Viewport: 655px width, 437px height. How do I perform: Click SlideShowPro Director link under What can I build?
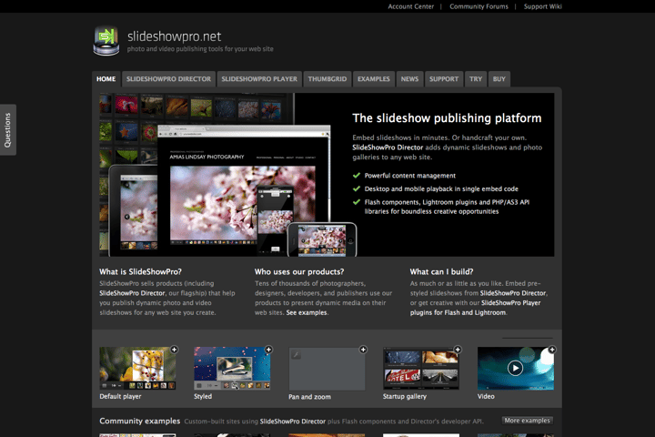pos(513,293)
